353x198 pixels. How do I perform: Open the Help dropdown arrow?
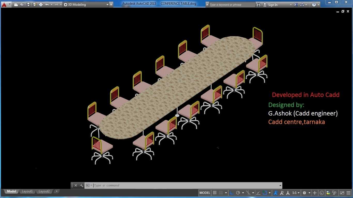[318, 5]
